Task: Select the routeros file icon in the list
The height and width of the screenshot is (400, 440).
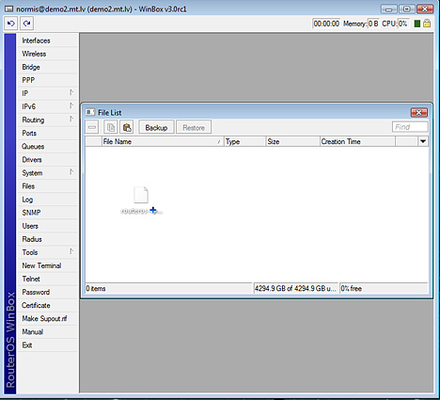Action: 141,195
